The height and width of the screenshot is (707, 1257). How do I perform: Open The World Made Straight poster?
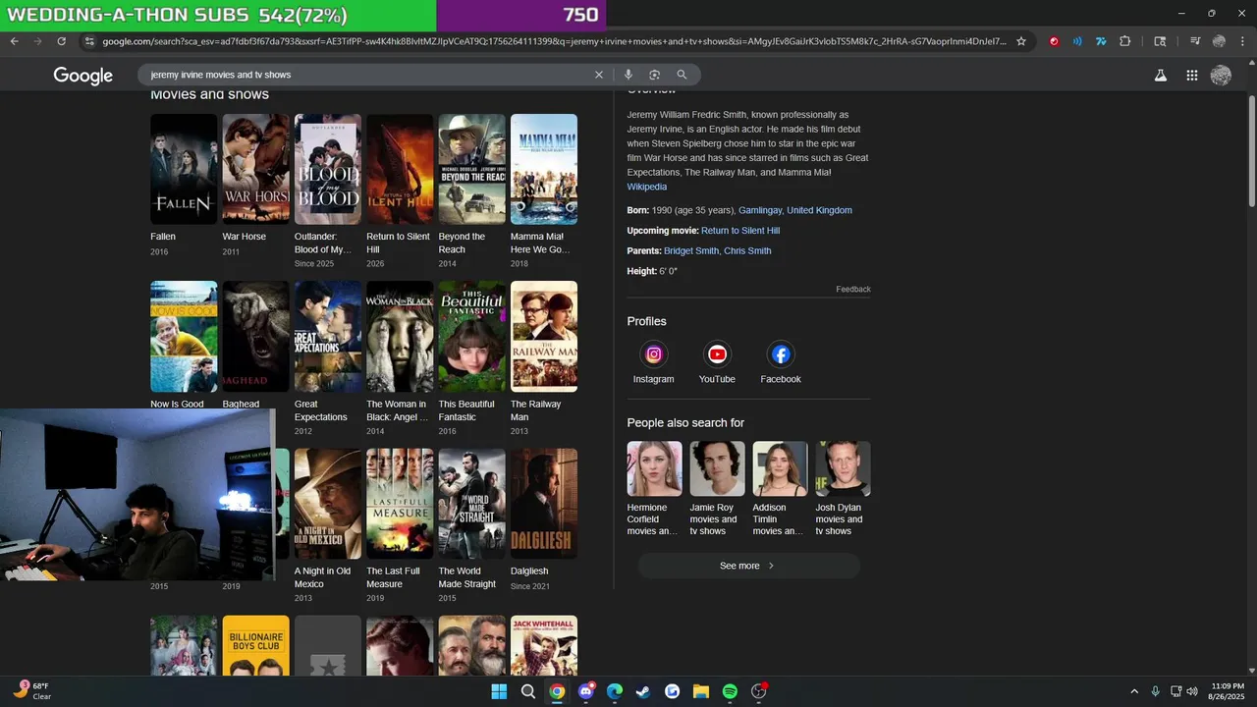tap(471, 504)
